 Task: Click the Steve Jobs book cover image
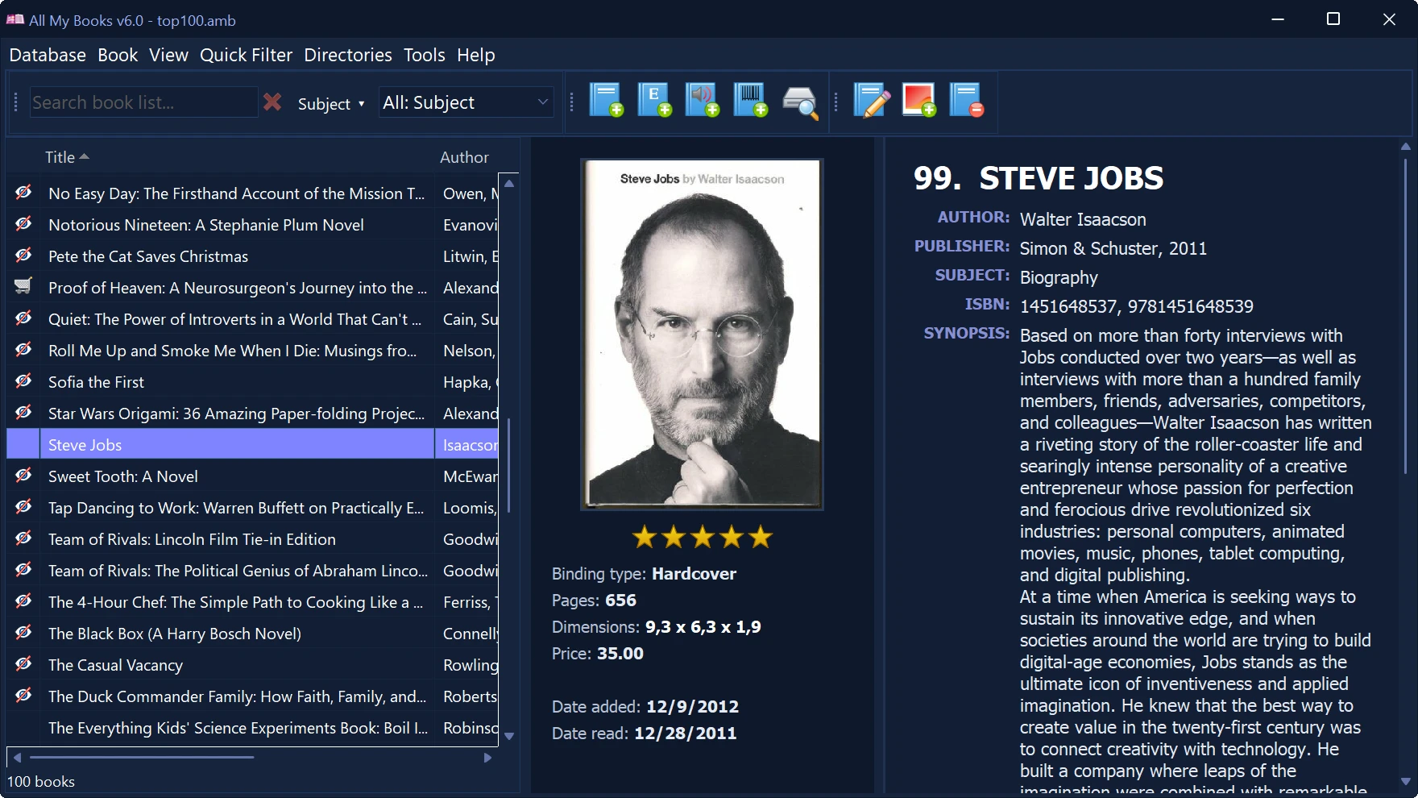click(702, 335)
